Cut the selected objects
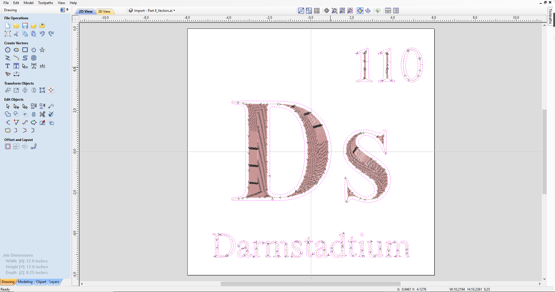Viewport: 555px width, 292px height. coord(16,34)
